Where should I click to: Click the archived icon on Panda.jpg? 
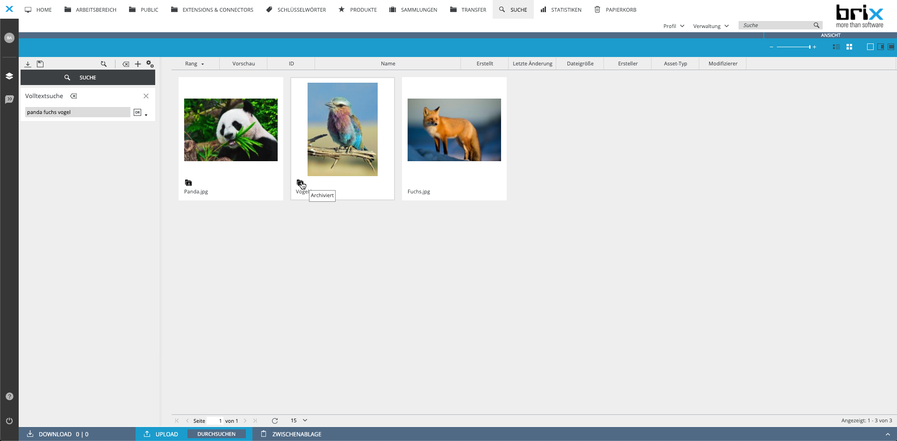(188, 183)
